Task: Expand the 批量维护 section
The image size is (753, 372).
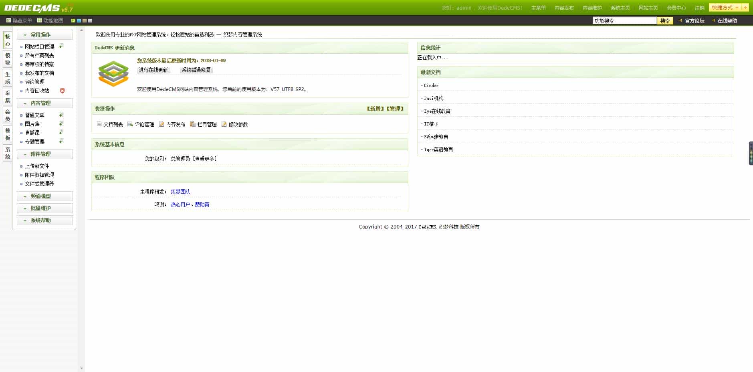Action: click(x=45, y=208)
